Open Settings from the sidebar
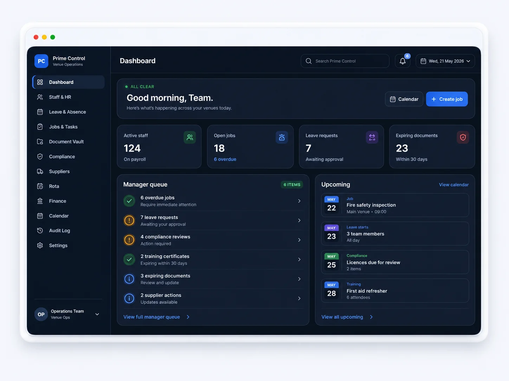This screenshot has width=509, height=381. pyautogui.click(x=69, y=246)
